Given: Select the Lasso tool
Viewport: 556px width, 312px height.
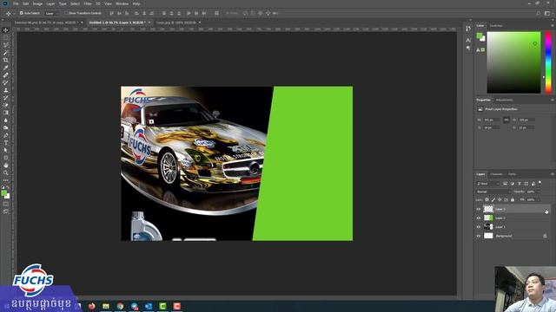Looking at the screenshot, I should click(x=6, y=45).
